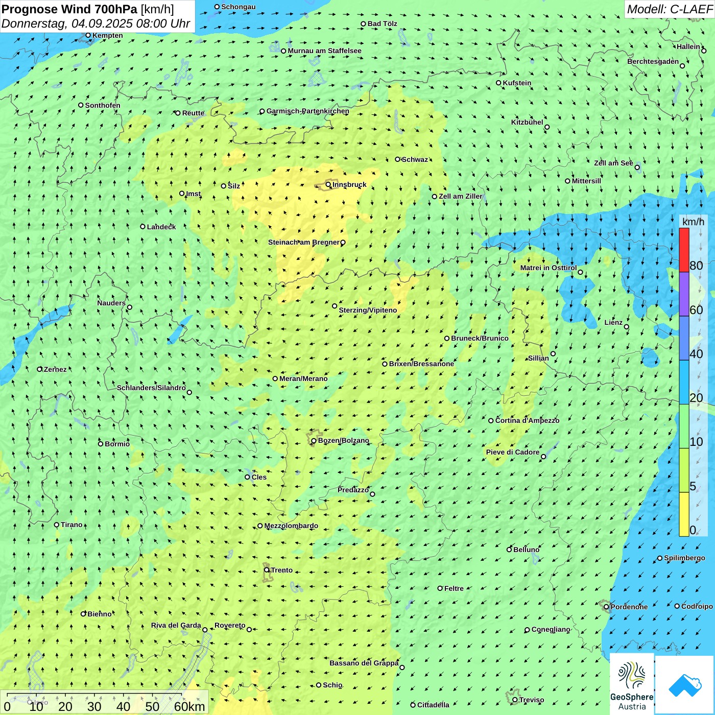Image resolution: width=715 pixels, height=715 pixels.
Task: Click the cyan 20-40 km/h legend color
Action: (684, 382)
